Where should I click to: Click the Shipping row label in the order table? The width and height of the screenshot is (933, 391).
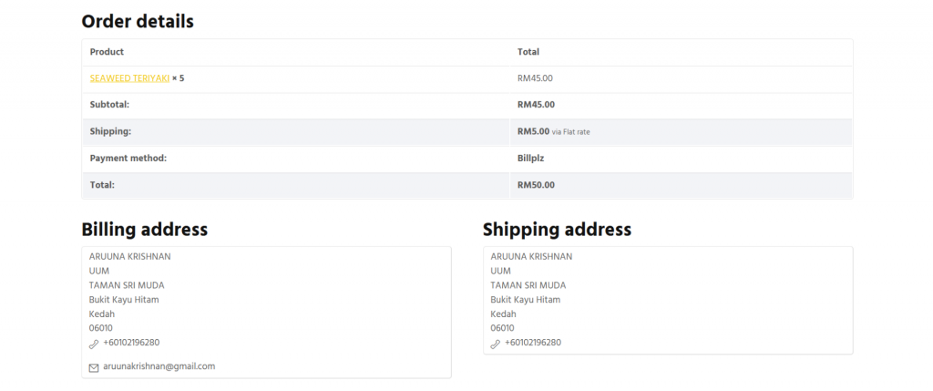tap(110, 131)
